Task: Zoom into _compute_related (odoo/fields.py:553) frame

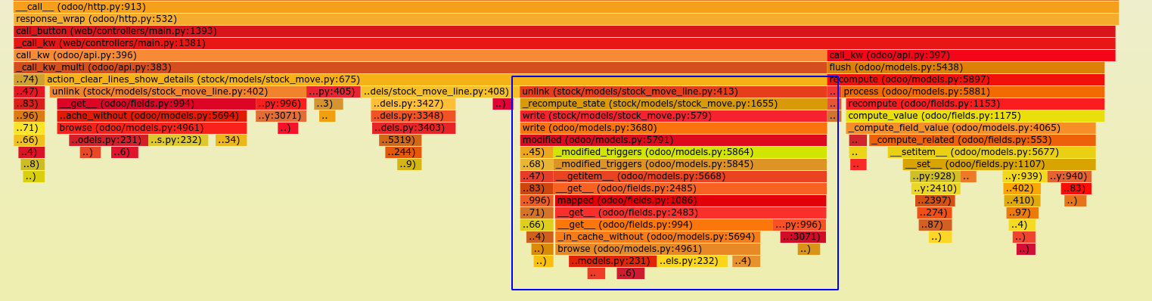Action: [x=982, y=140]
